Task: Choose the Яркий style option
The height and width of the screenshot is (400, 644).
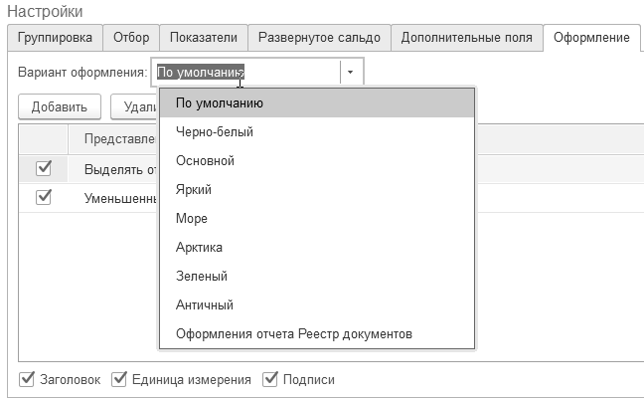Action: 193,189
